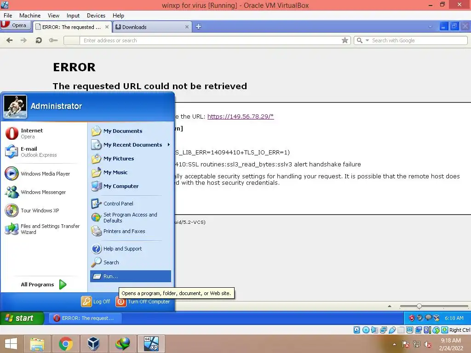Image resolution: width=471 pixels, height=353 pixels.
Task: Show hidden host tray icons
Action: tap(394, 344)
